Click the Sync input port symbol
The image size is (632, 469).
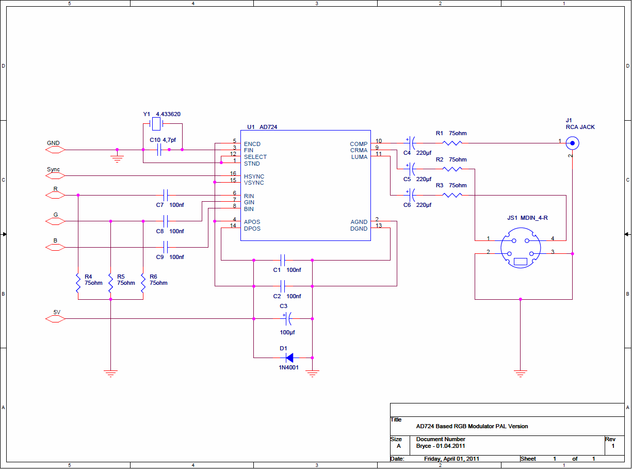[x=55, y=176]
